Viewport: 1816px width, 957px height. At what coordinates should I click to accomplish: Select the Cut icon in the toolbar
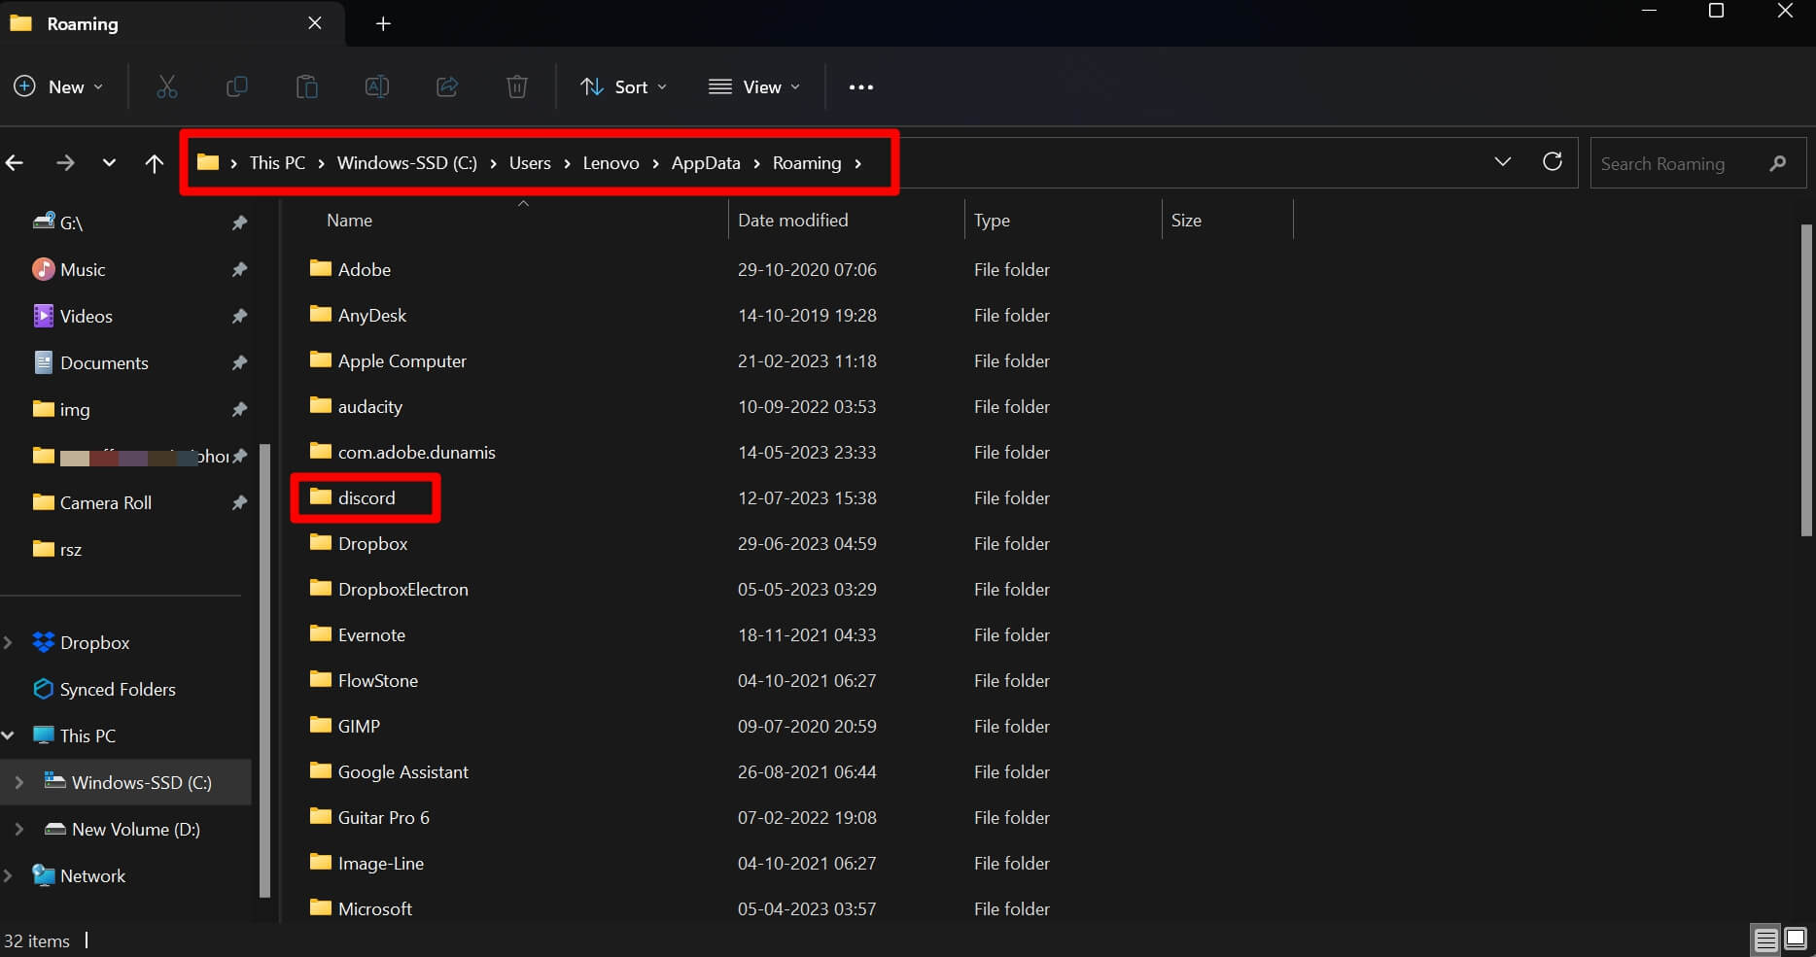166,86
